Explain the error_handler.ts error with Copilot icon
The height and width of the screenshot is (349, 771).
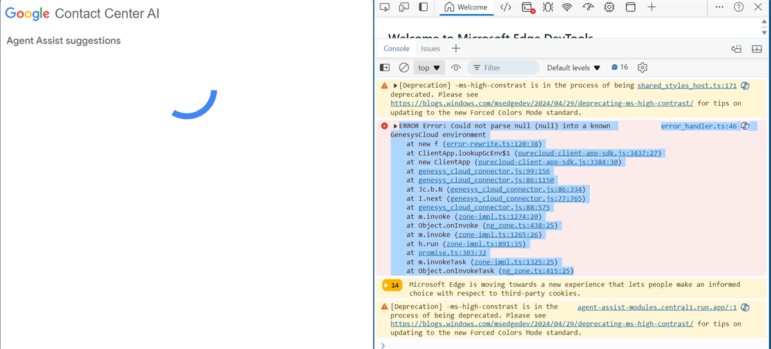745,126
